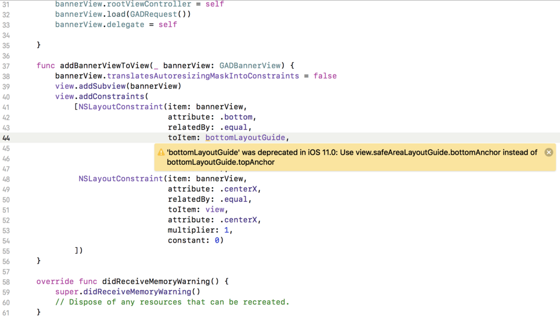Click the GADBannerView type name
Screen dimensions: 560x317
click(x=250, y=65)
